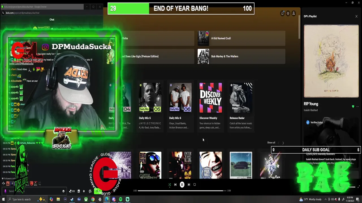
Task: Open Discord from the taskbar
Action: 114,199
